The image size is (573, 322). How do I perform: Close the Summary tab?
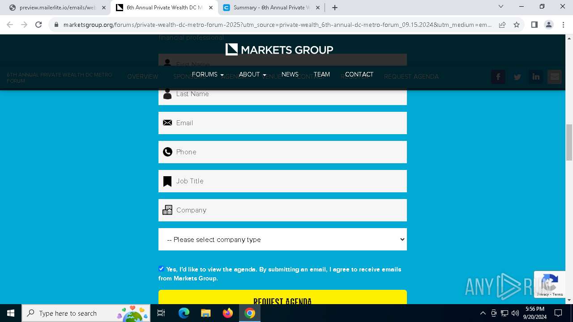[318, 8]
